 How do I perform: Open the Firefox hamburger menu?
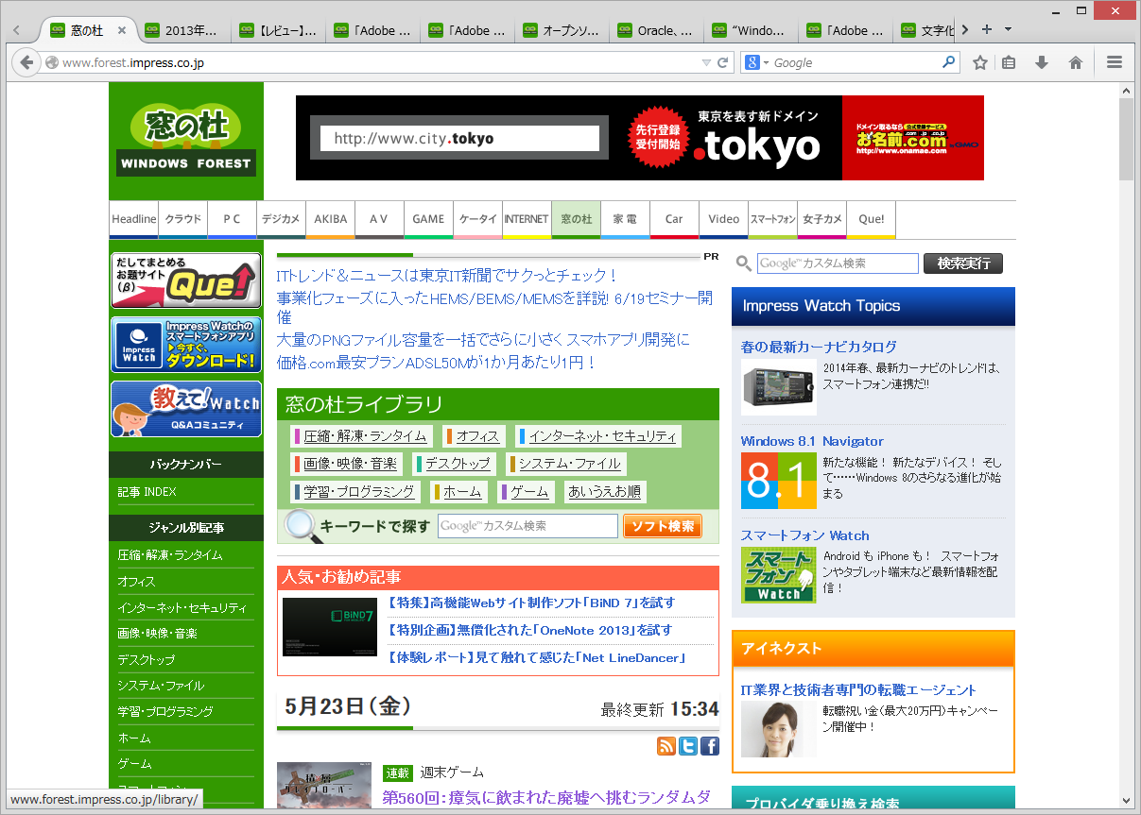point(1115,62)
